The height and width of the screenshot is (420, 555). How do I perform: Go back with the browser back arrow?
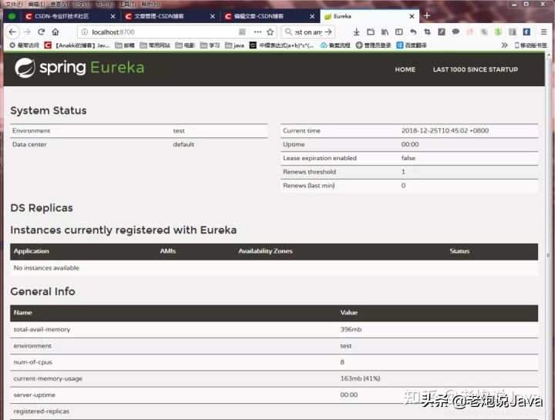click(x=13, y=32)
